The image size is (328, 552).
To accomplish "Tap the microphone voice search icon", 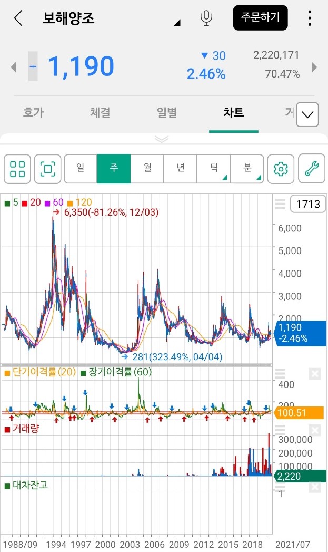I will (x=206, y=18).
